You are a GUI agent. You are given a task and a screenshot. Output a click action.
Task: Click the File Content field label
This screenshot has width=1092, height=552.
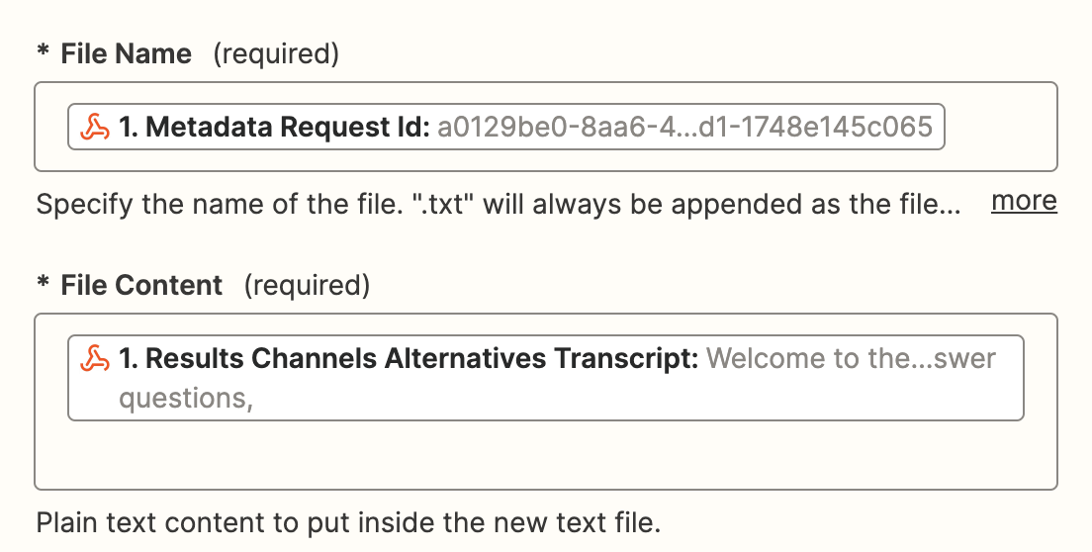(141, 285)
